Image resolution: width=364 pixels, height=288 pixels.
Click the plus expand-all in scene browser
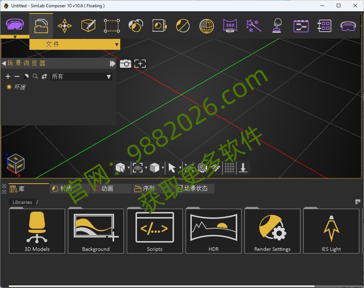[x=8, y=76]
